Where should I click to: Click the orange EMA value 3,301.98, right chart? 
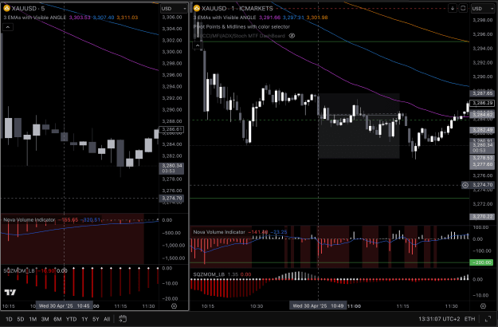pyautogui.click(x=316, y=18)
